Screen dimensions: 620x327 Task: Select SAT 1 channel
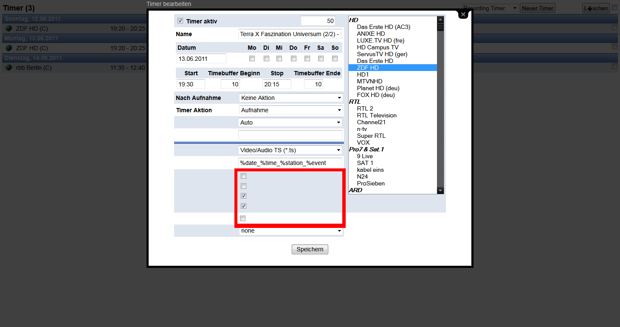(365, 163)
